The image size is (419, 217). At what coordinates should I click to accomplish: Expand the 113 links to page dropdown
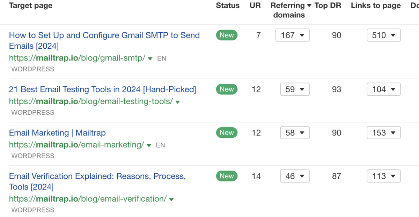point(383,176)
